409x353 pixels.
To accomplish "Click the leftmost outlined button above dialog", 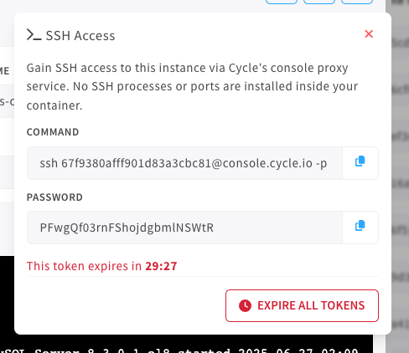I will [282, 2].
